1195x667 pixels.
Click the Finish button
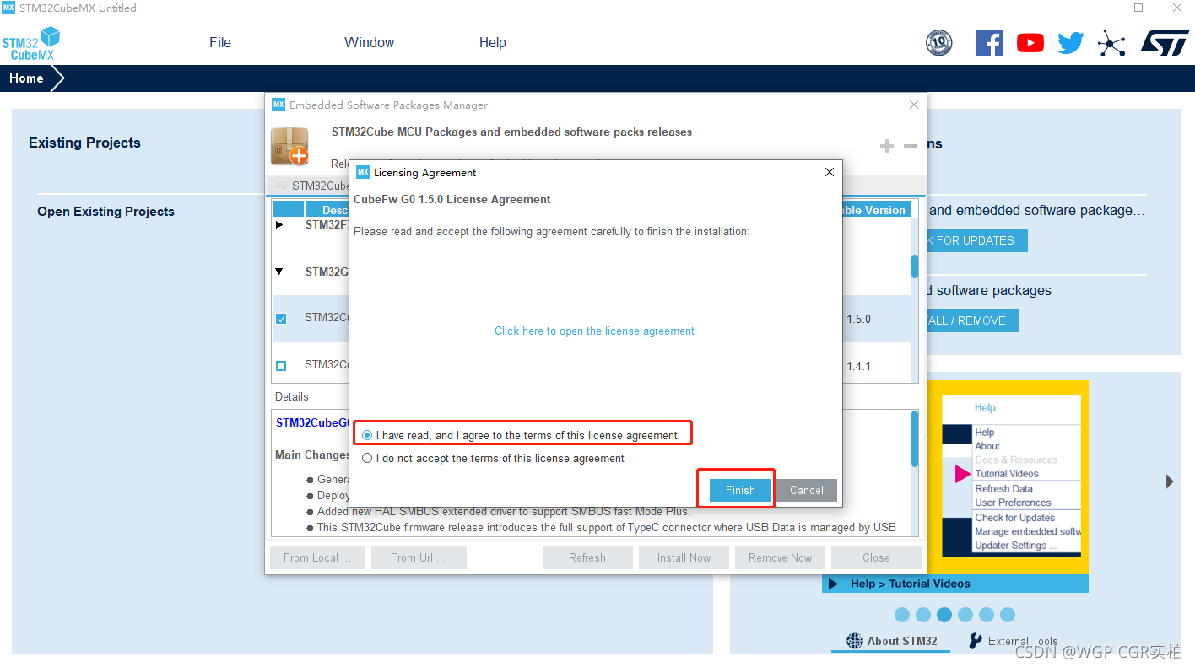pyautogui.click(x=740, y=490)
